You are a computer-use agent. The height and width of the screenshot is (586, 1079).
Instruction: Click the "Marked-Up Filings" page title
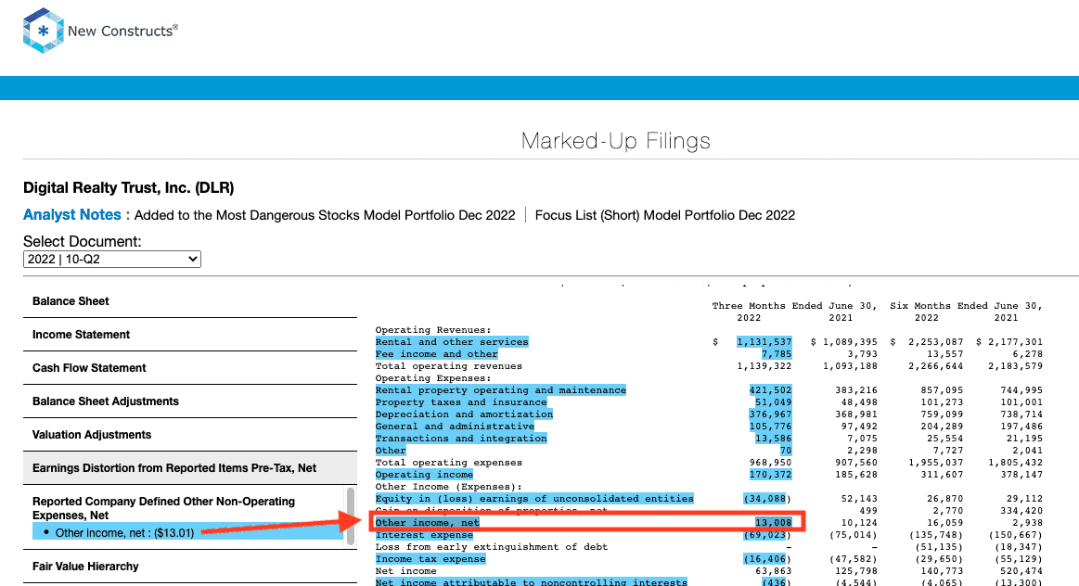pos(616,141)
